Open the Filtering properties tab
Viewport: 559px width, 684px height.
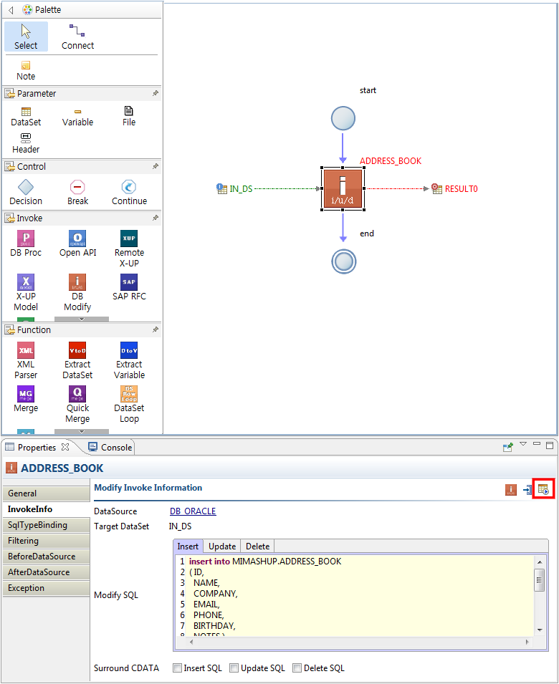point(46,541)
